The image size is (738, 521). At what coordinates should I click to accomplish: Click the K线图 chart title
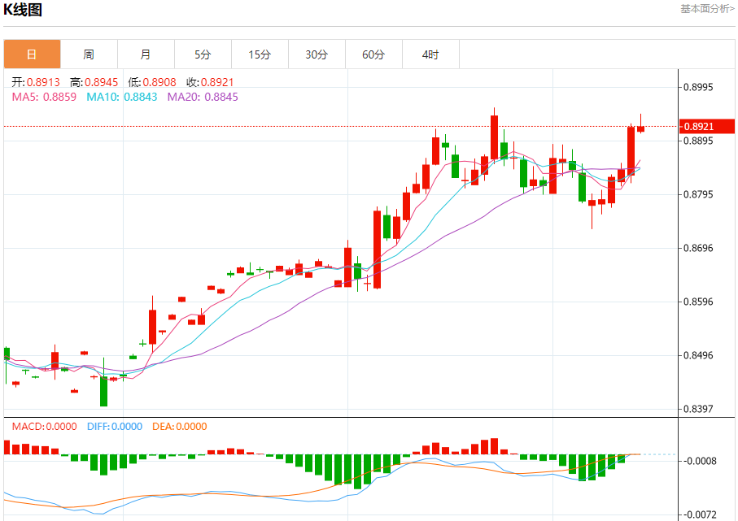pyautogui.click(x=23, y=10)
